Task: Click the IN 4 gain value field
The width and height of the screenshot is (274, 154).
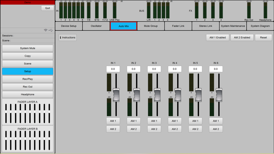Action: pos(175,69)
